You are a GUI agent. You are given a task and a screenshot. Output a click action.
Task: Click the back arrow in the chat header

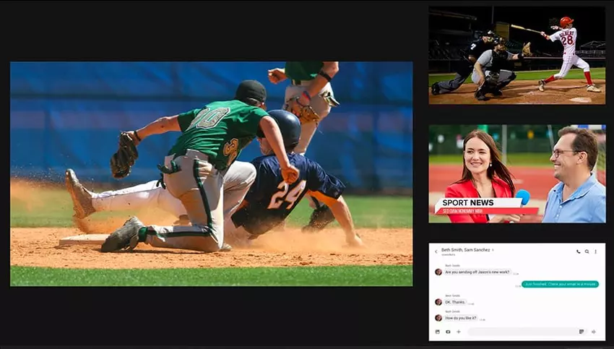(436, 251)
